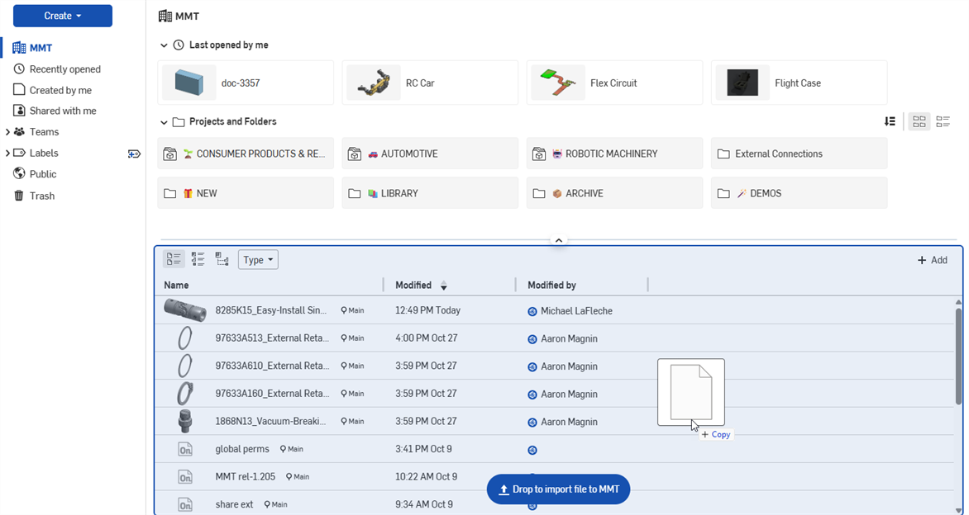Enable grid view for Projects and Folders
The width and height of the screenshot is (969, 515).
919,121
